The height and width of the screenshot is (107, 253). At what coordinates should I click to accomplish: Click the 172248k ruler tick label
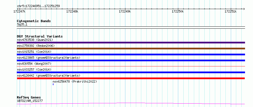tap(72, 11)
